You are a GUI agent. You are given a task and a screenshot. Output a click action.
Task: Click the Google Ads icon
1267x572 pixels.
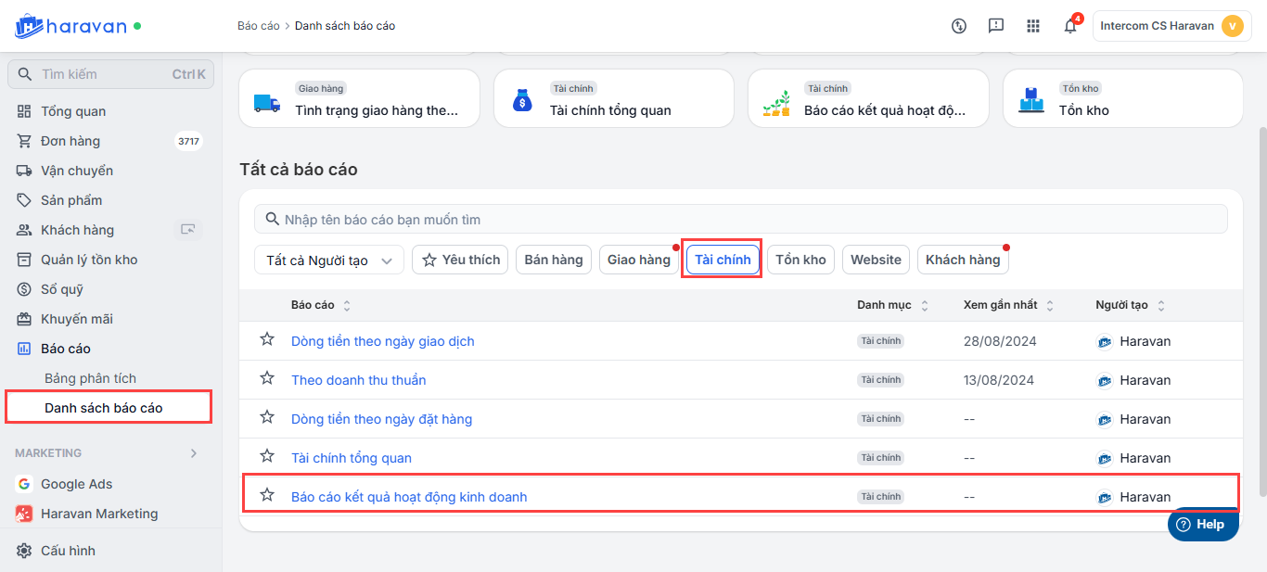(x=24, y=484)
